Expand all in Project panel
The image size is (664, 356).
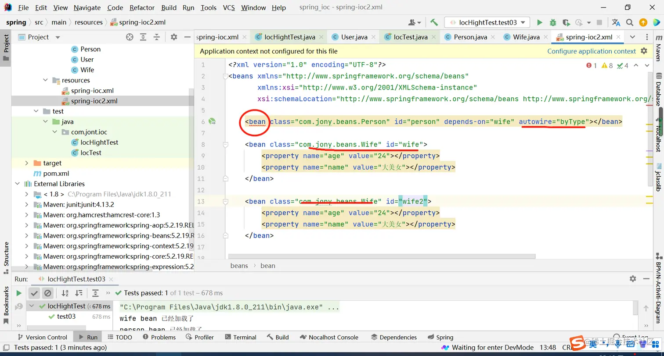[x=143, y=37]
